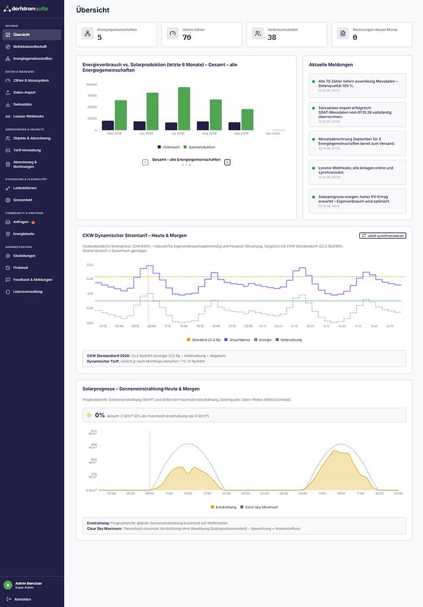The width and height of the screenshot is (423, 607).
Task: Click the Anfragen notification badge
Action: tap(33, 222)
